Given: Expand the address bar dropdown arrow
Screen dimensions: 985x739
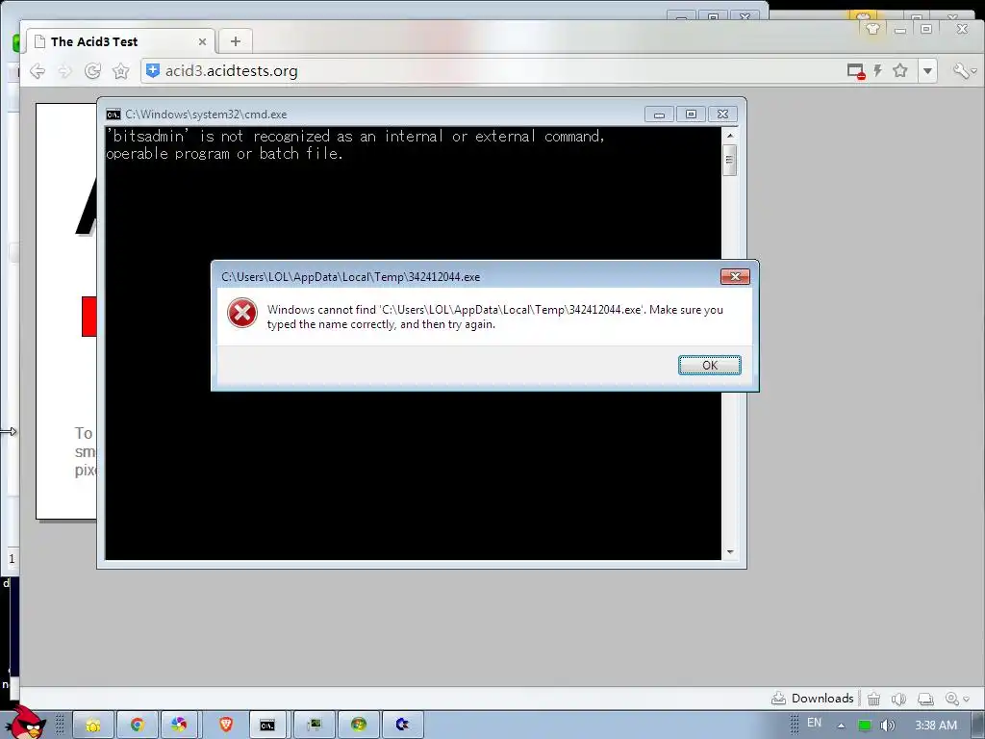Looking at the screenshot, I should pos(927,71).
